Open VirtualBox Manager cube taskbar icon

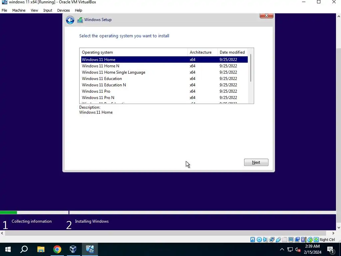tap(73, 249)
